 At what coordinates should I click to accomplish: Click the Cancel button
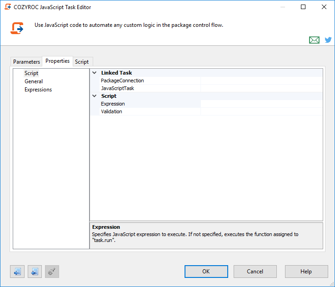point(255,272)
